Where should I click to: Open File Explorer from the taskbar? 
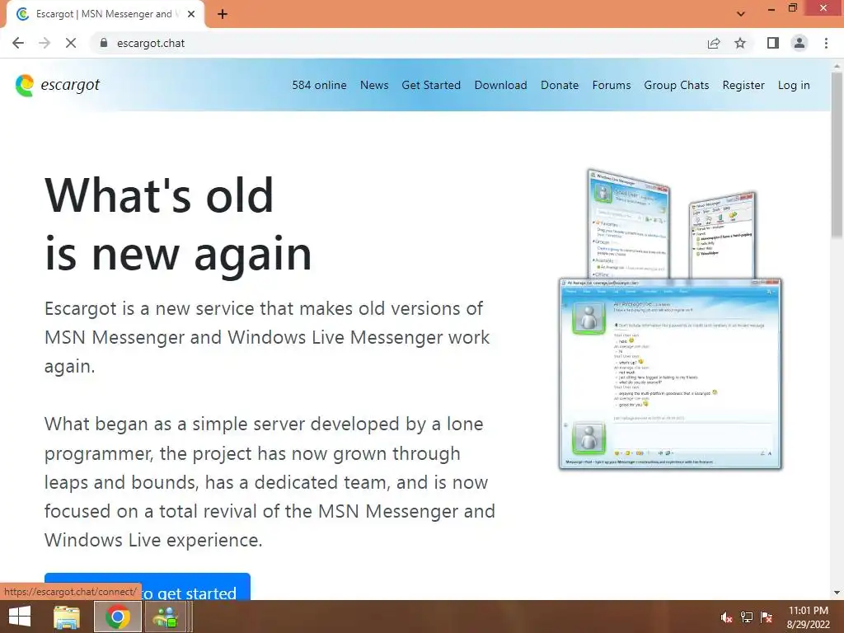pyautogui.click(x=67, y=617)
